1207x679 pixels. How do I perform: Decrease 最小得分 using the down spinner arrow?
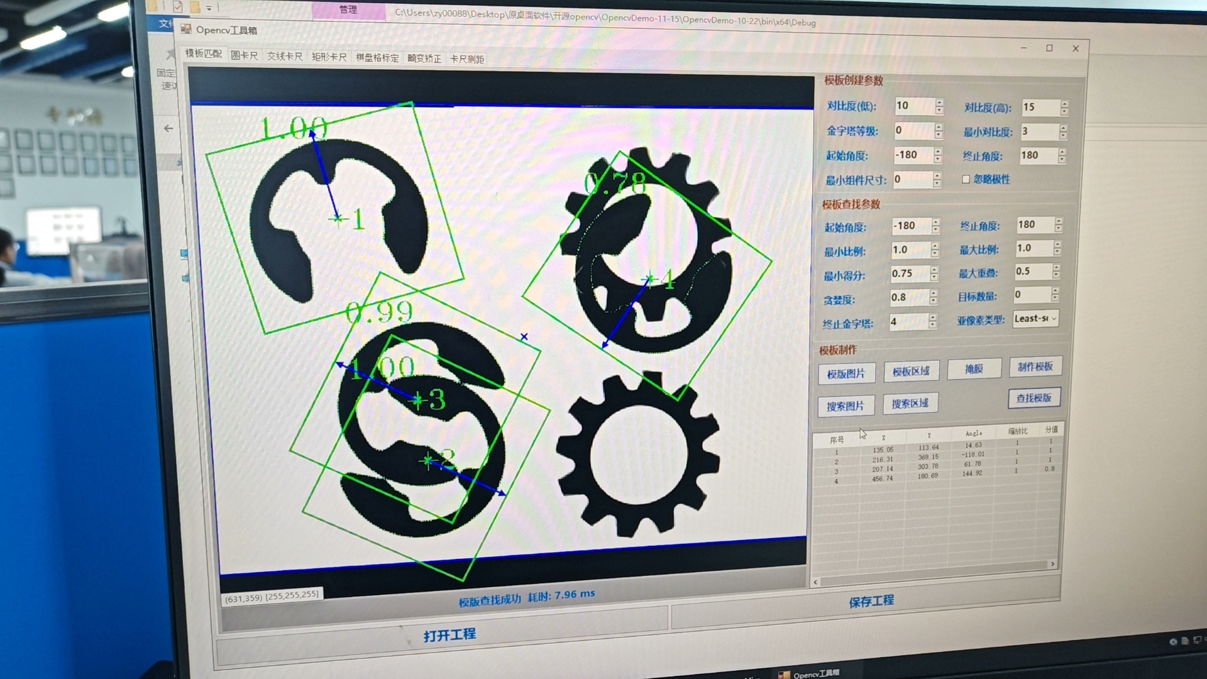coord(934,277)
